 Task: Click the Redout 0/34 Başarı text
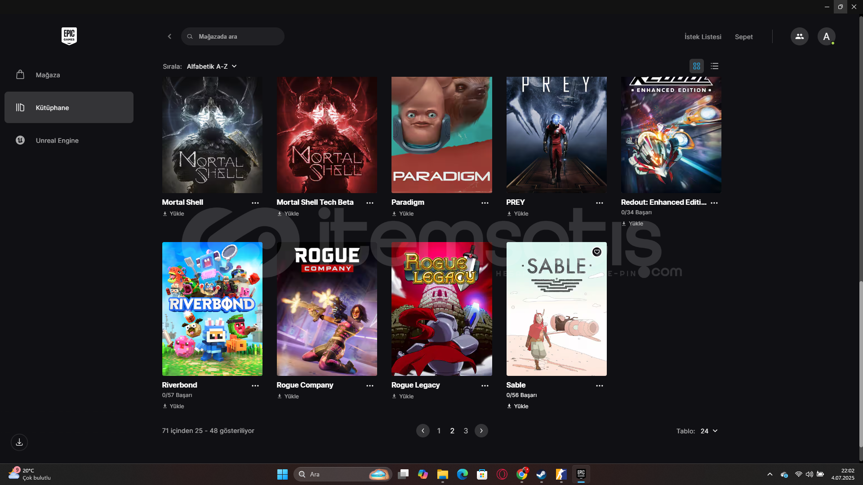pyautogui.click(x=636, y=212)
